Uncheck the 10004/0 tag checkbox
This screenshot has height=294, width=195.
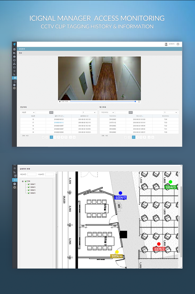click(x=29, y=193)
